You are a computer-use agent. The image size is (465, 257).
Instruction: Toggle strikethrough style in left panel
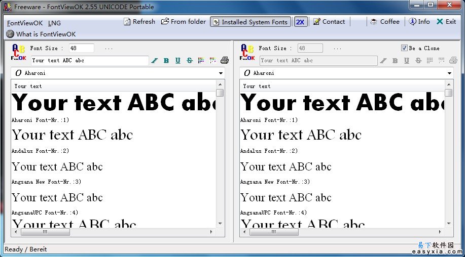[190, 61]
